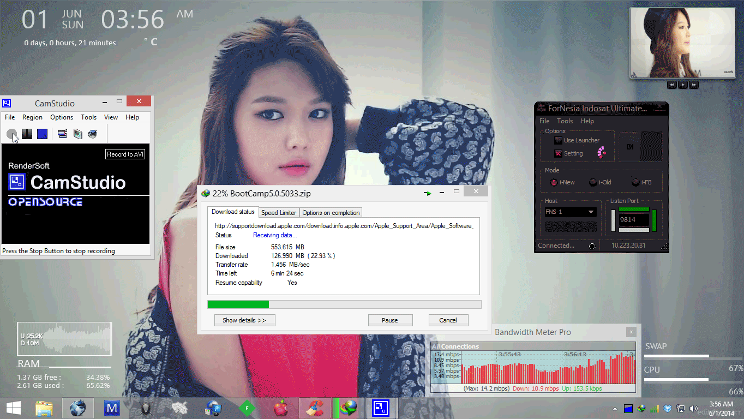Viewport: 744px width, 419px height.
Task: Select the i-New mode radio button
Action: pyautogui.click(x=553, y=182)
